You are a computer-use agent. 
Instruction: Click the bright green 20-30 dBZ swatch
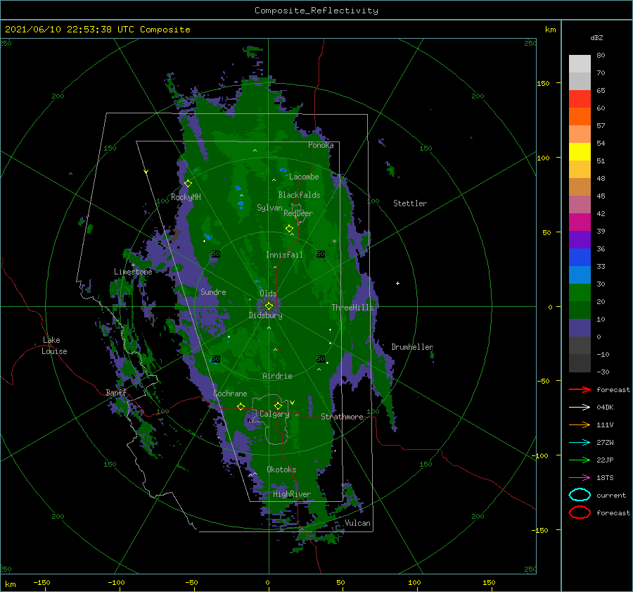point(580,293)
